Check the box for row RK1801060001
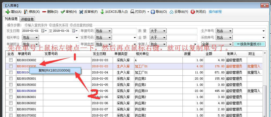 click(11, 97)
